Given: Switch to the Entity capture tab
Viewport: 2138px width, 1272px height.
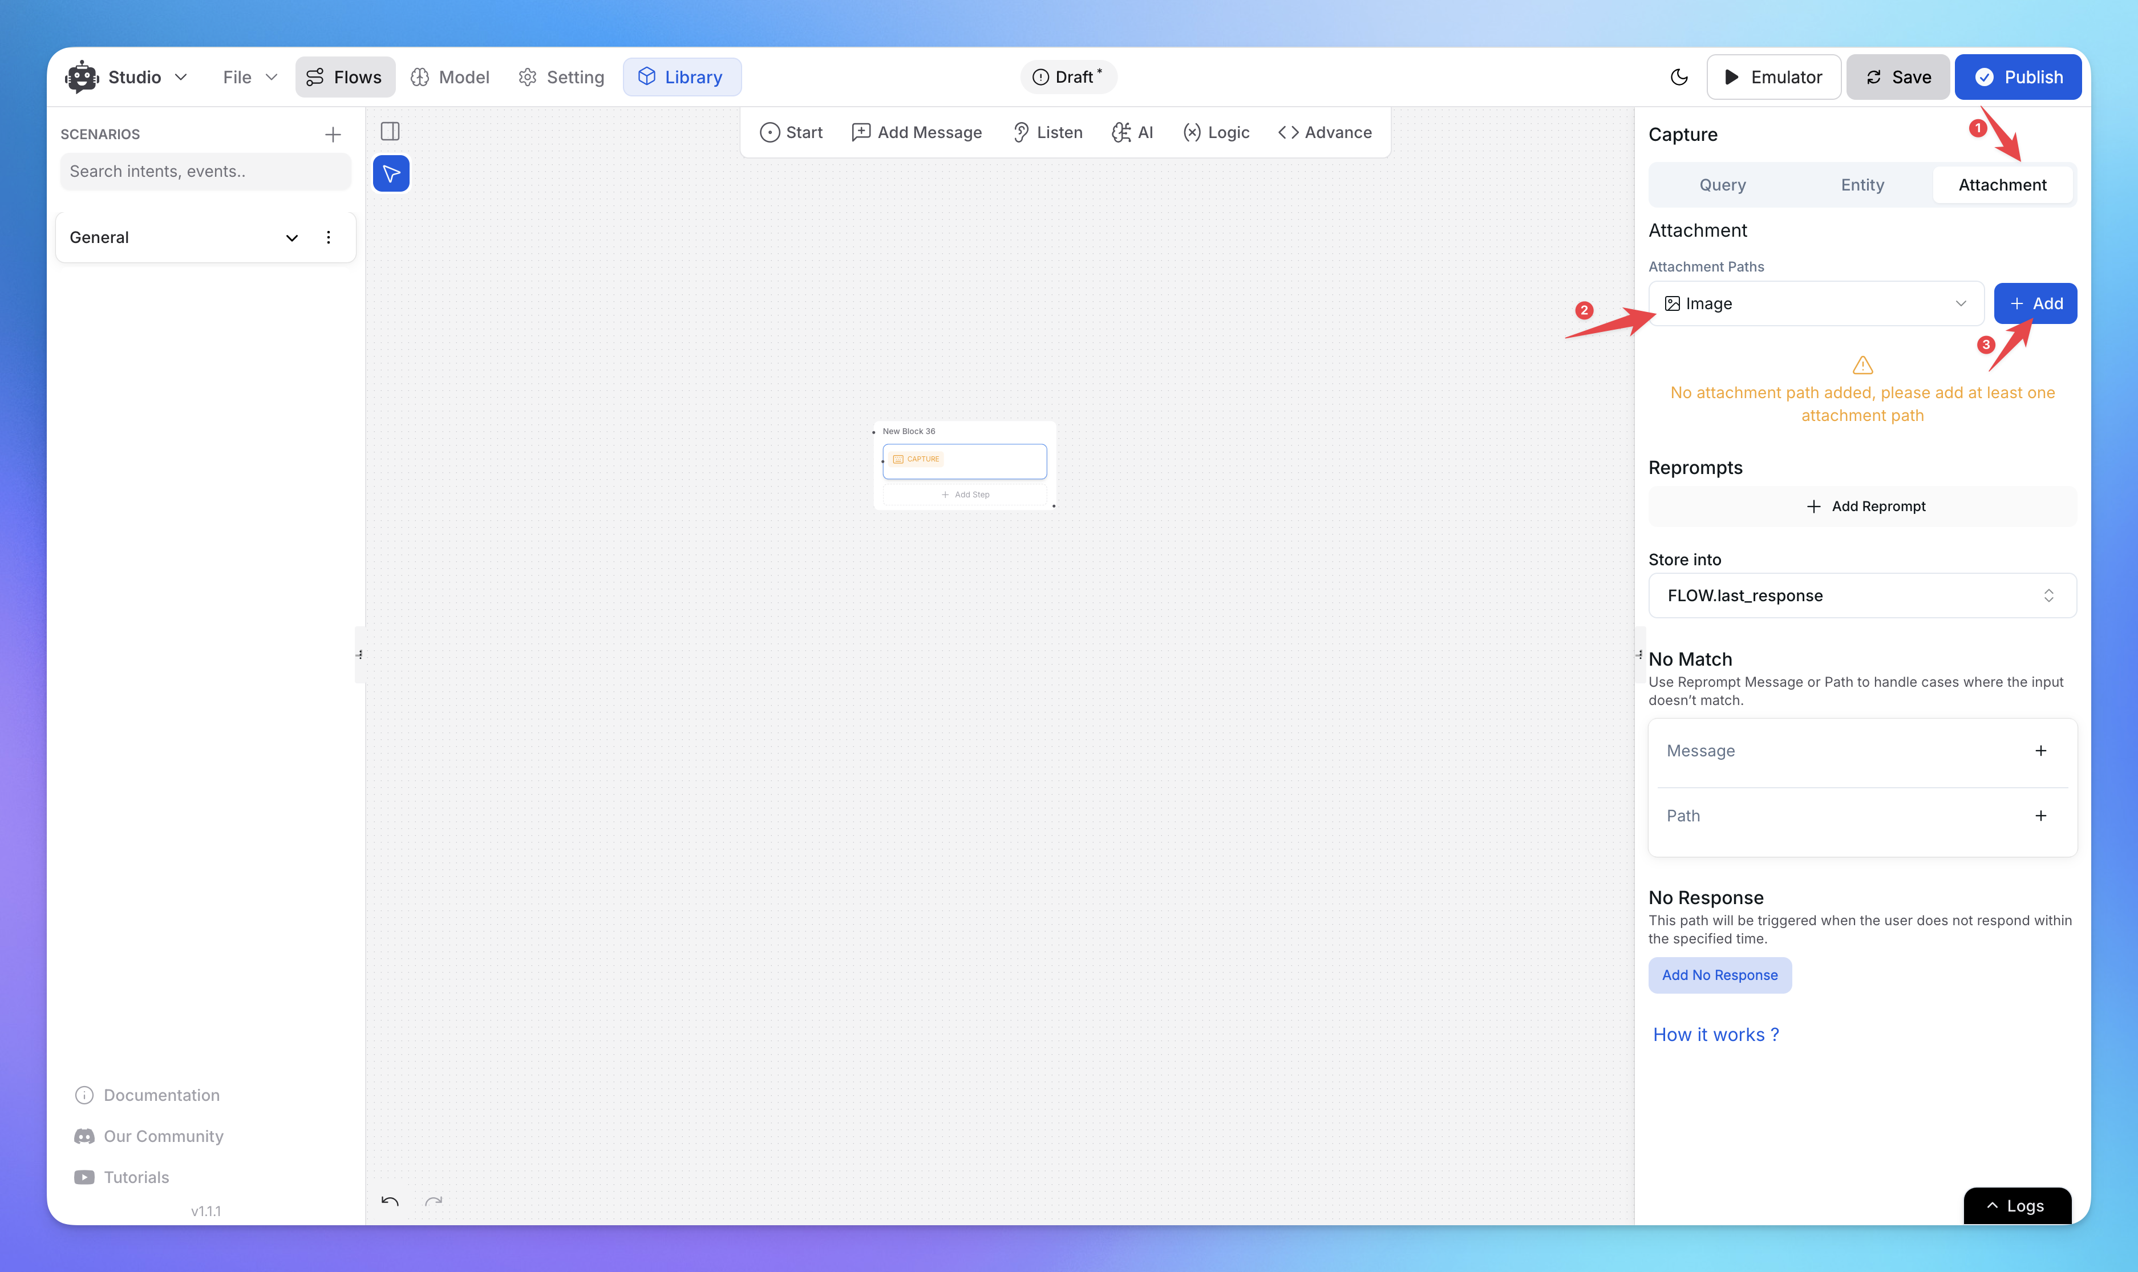Looking at the screenshot, I should click(x=1862, y=185).
